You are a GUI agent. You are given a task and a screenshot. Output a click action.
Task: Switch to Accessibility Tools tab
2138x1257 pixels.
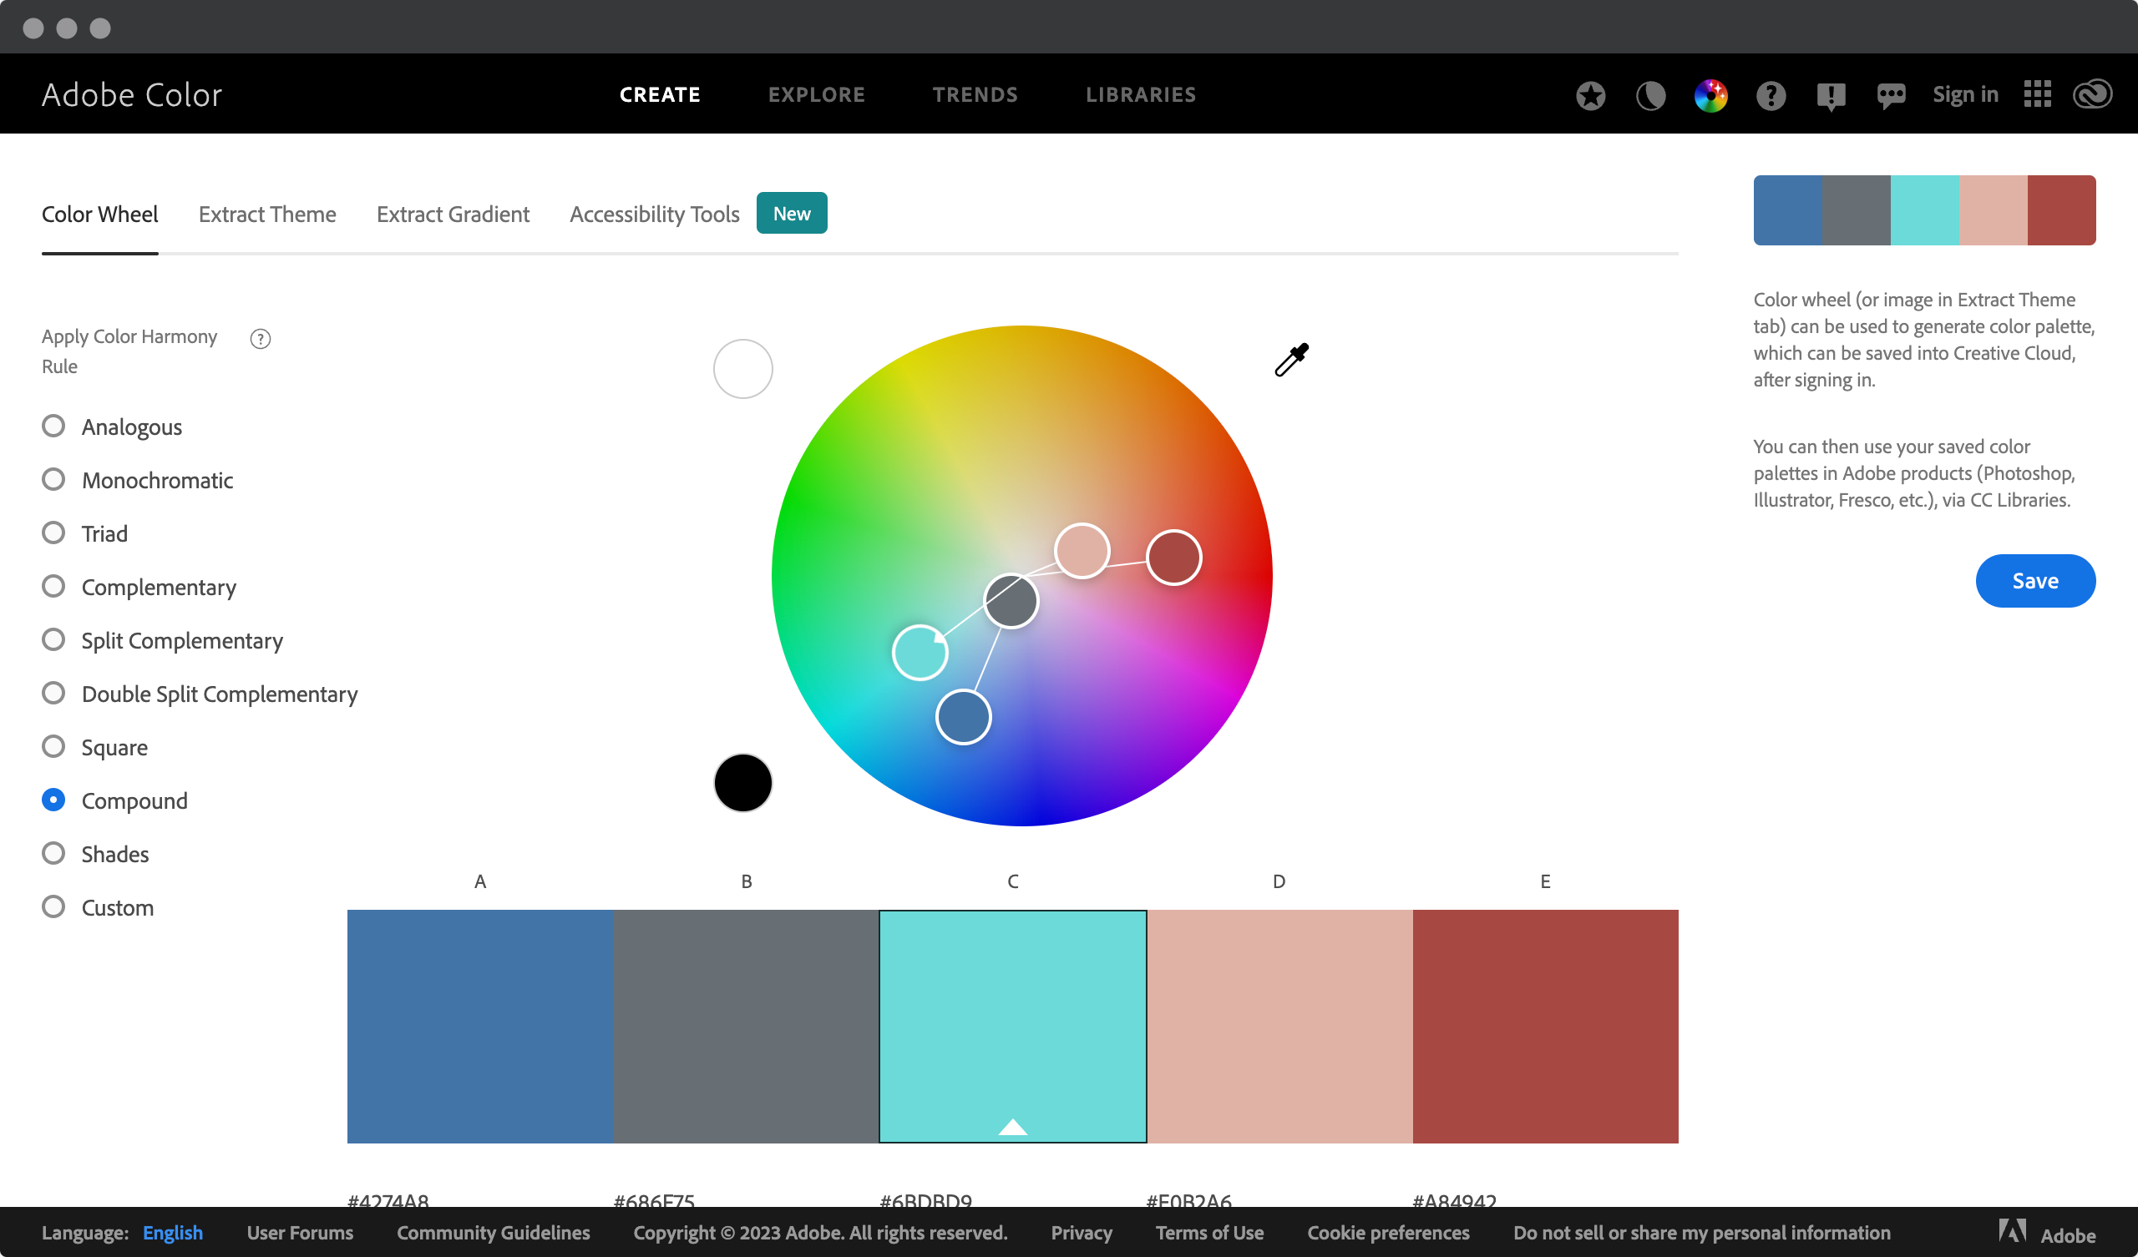click(654, 213)
